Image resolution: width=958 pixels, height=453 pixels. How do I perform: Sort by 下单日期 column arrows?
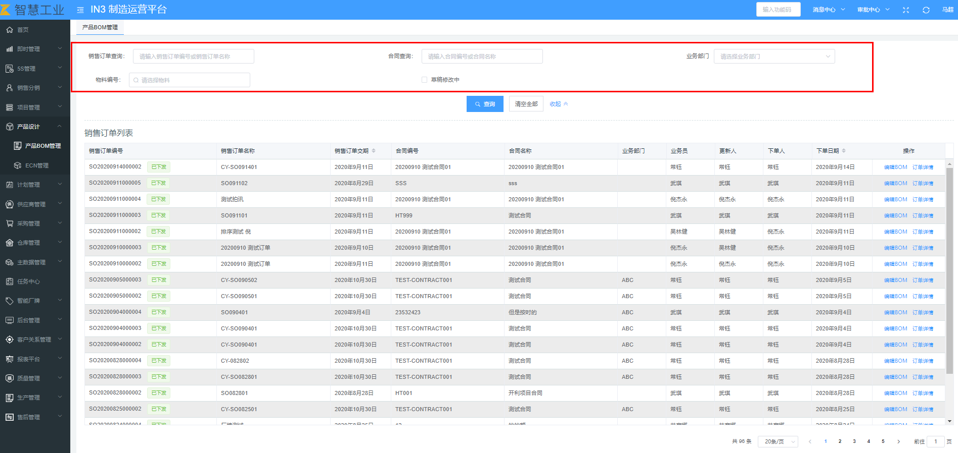tap(844, 151)
